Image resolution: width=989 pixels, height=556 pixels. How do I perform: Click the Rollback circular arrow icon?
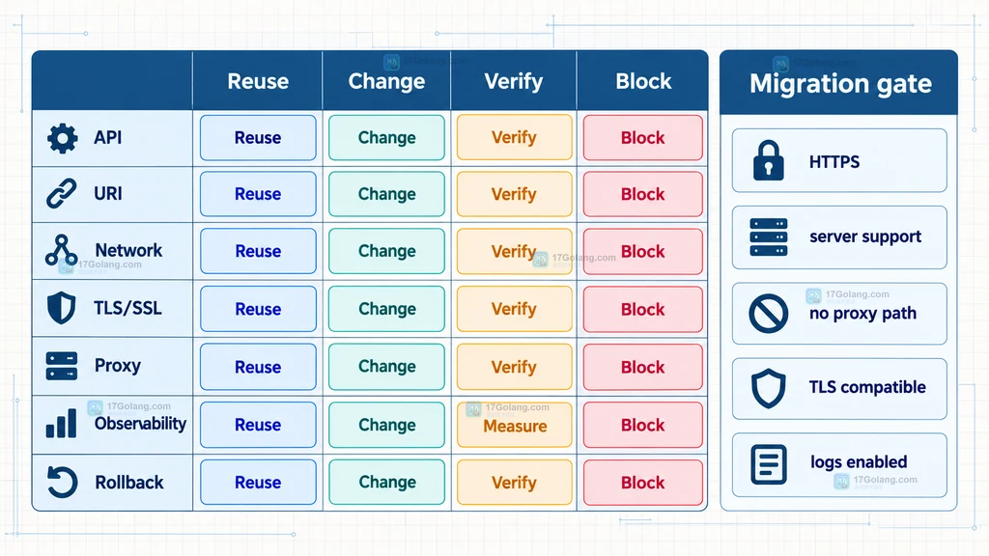[x=62, y=483]
